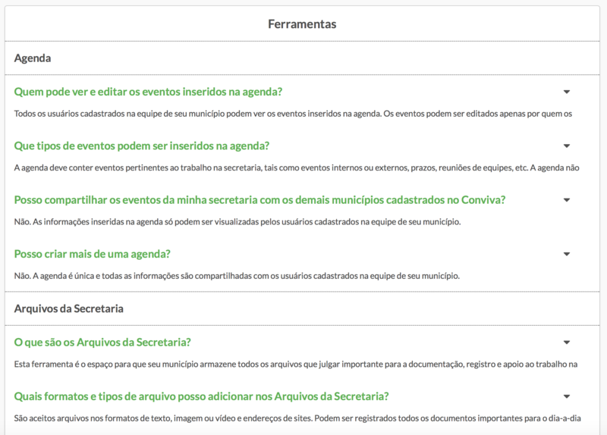Click answer text starting 'A agenda deve conter eventos'
Viewport: 607px width, 435px height.
pyautogui.click(x=297, y=167)
